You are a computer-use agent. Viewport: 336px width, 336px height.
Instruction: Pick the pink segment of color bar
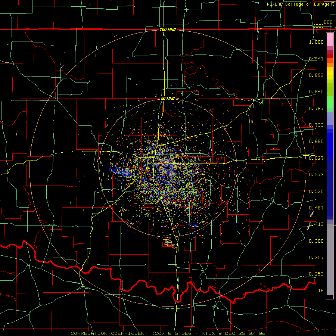330,40
